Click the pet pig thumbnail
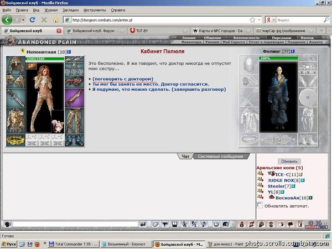The image size is (332, 249). coord(58,126)
